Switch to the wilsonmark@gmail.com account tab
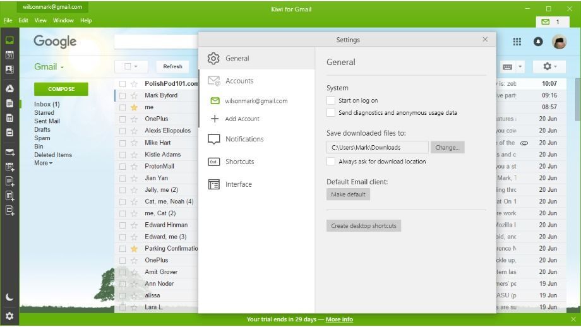The image size is (581, 327). click(52, 7)
